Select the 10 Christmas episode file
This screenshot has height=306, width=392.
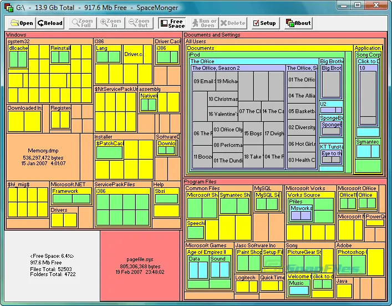pos(223,99)
